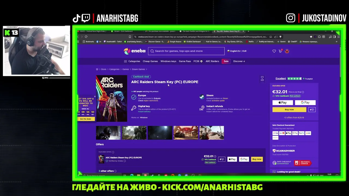Reload the browser page
This screenshot has width=349, height=196.
tap(86, 37)
